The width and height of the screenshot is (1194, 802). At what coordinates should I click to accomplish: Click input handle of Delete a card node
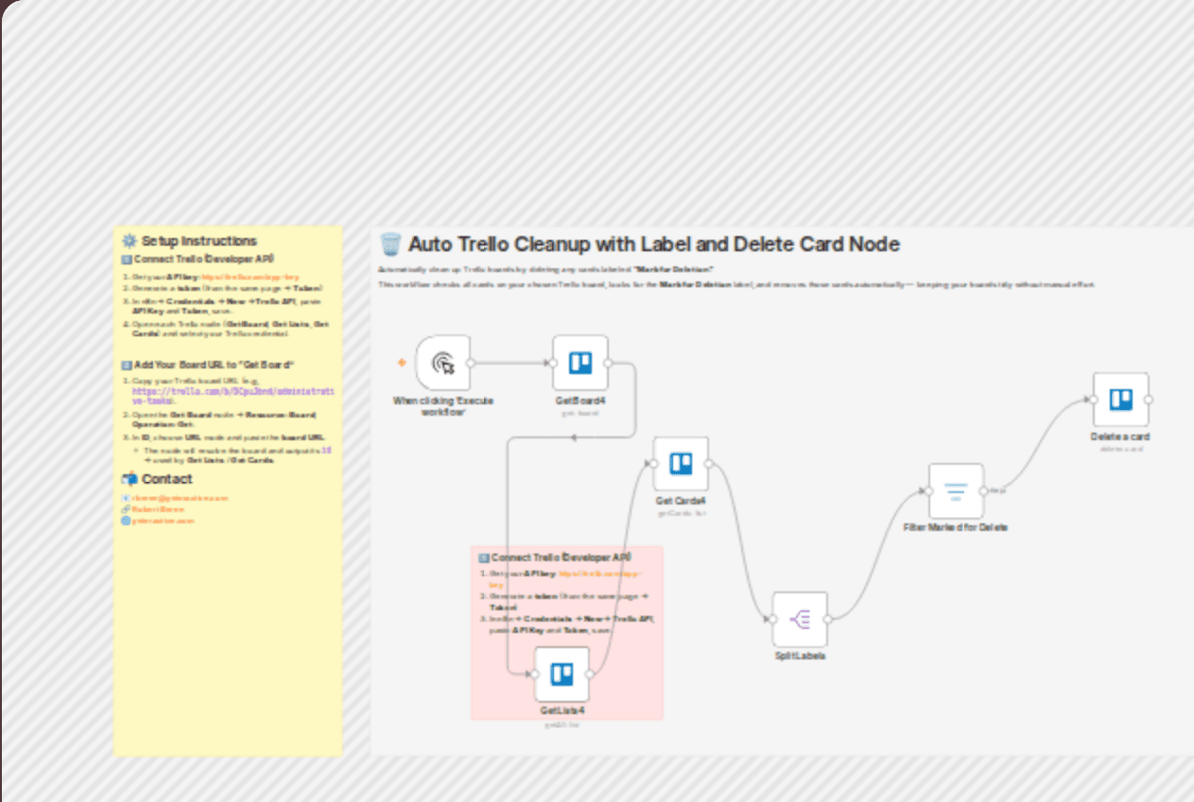(x=1093, y=399)
